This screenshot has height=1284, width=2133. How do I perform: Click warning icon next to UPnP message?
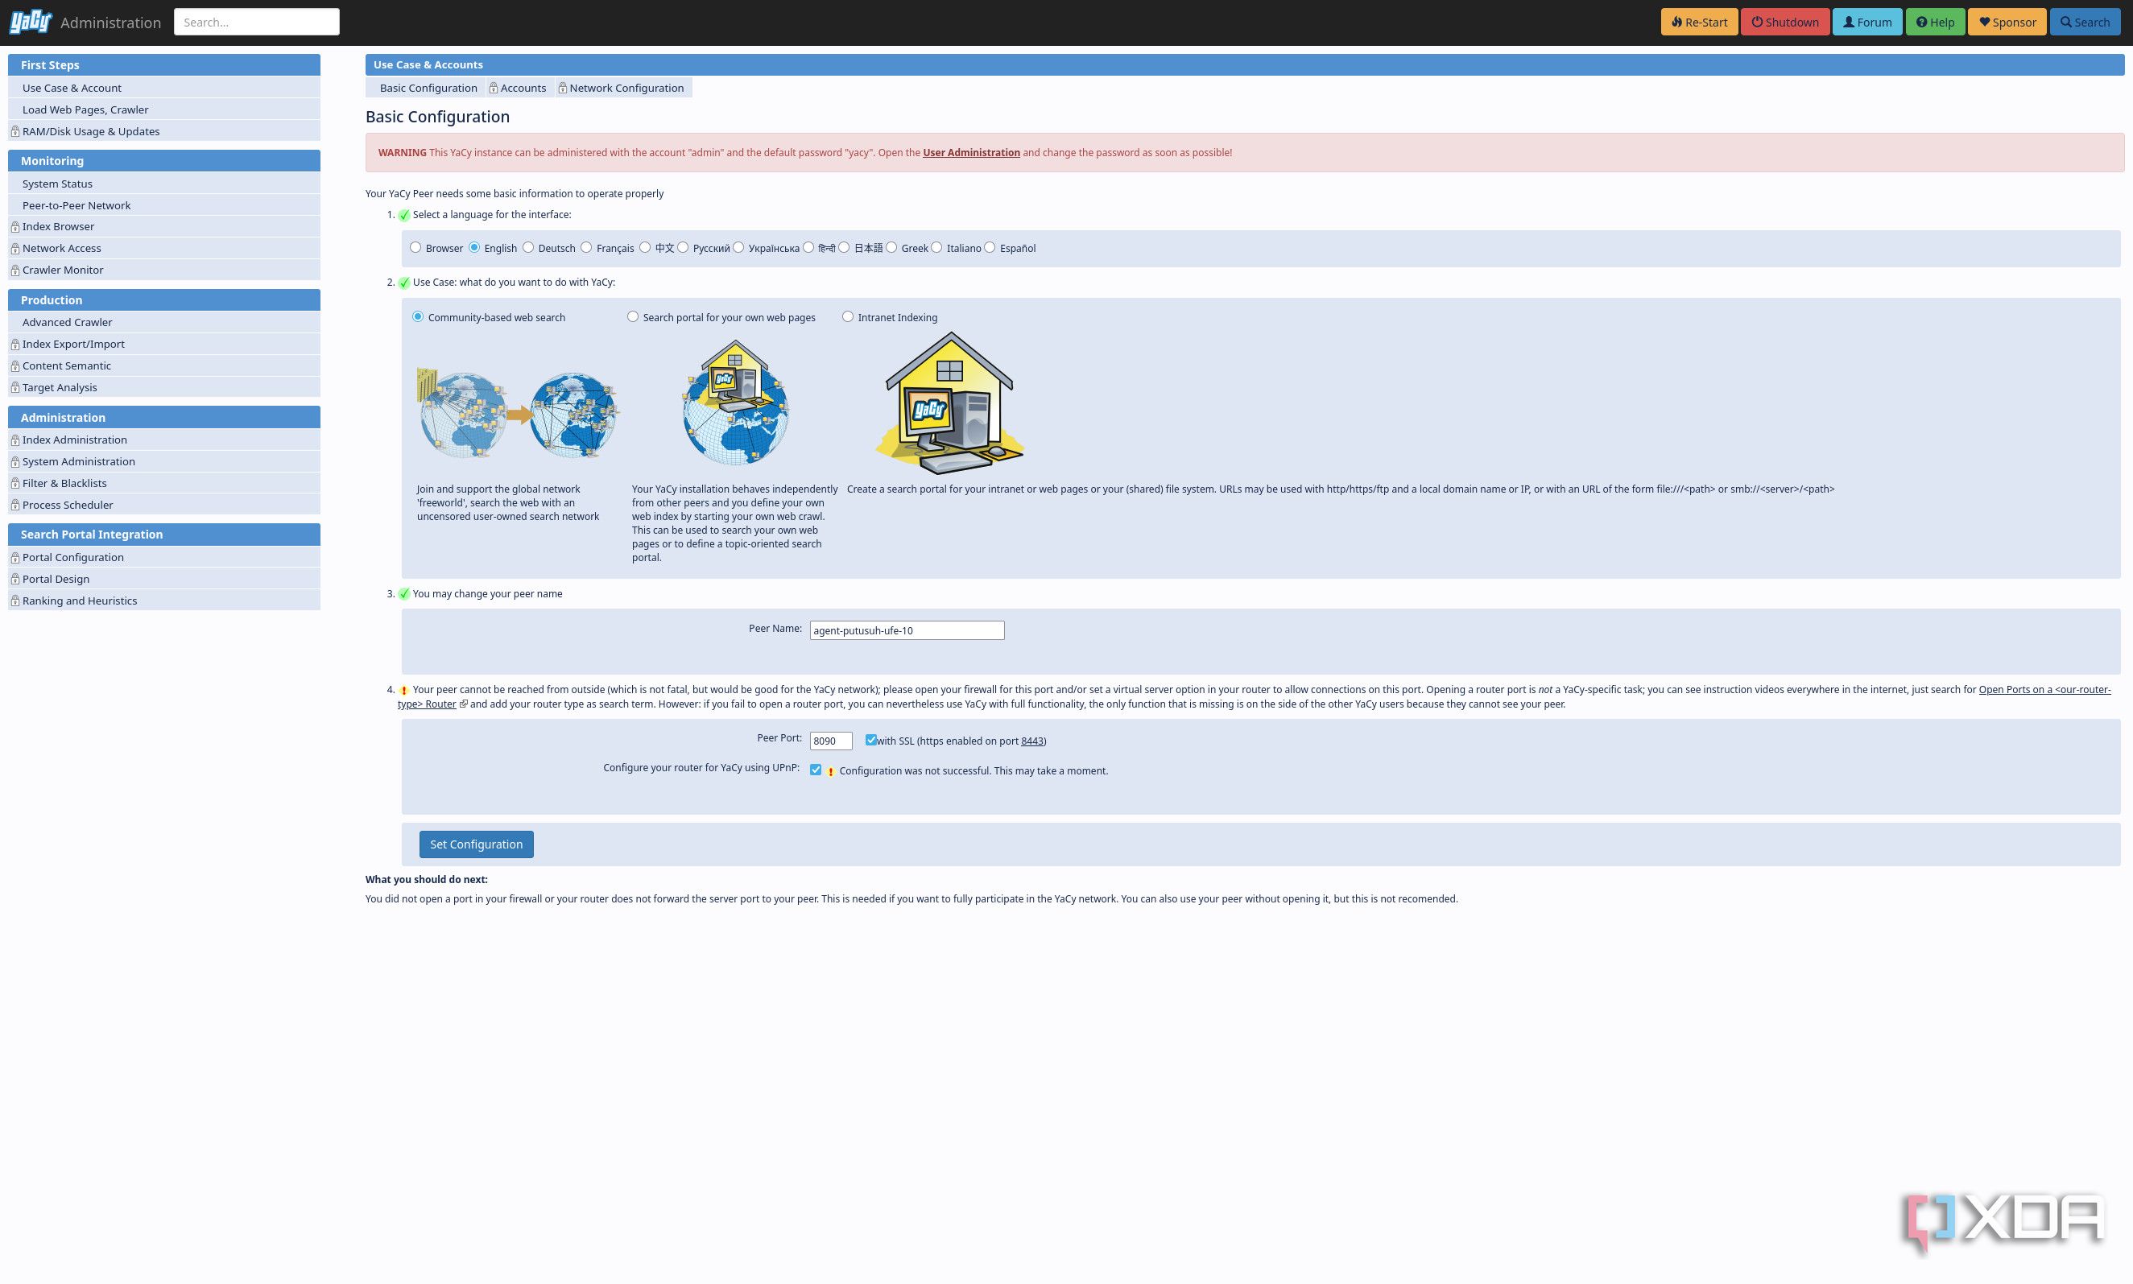point(831,772)
